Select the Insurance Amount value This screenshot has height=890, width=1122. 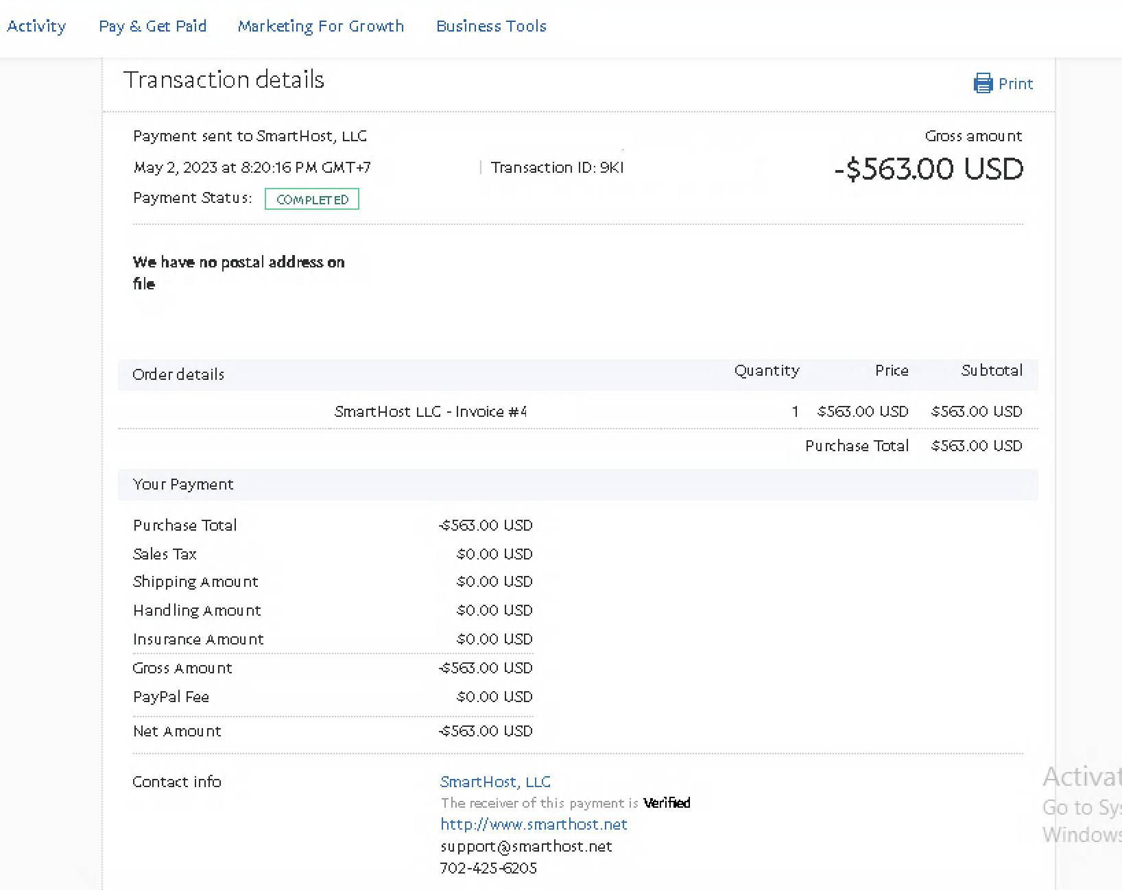[494, 639]
